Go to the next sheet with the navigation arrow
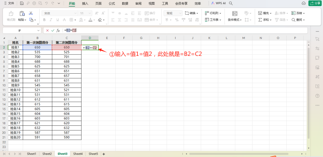The width and height of the screenshot is (323, 157). pos(15,154)
